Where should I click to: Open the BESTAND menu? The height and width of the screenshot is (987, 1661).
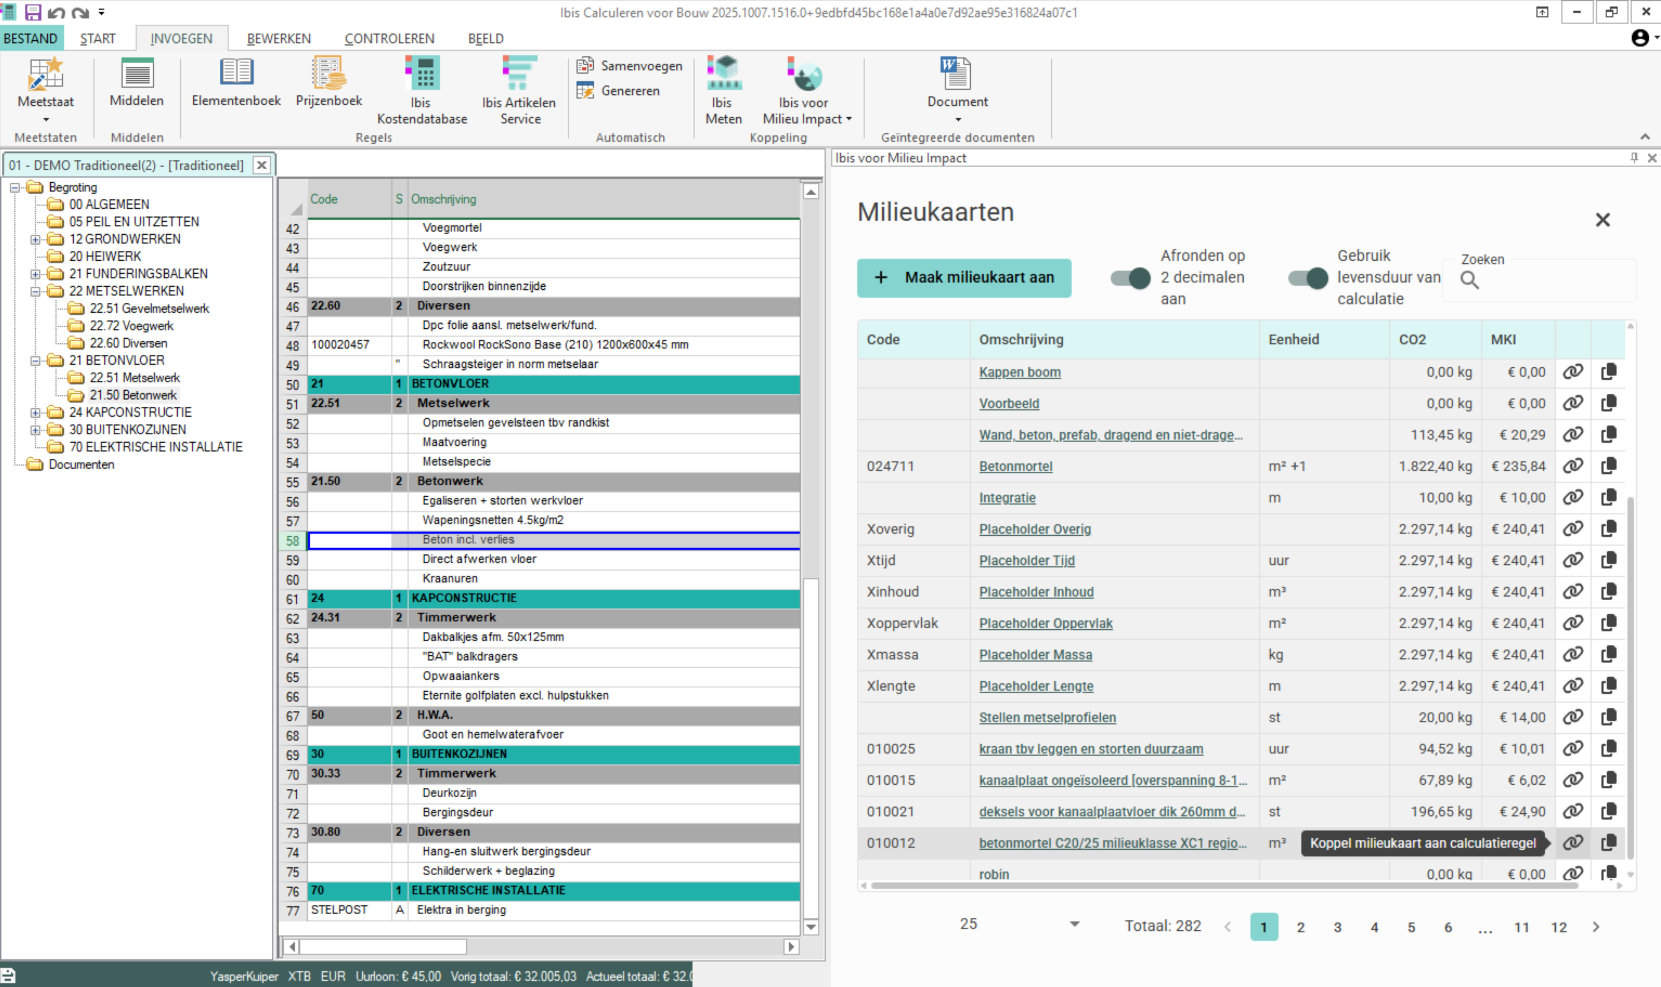31,39
